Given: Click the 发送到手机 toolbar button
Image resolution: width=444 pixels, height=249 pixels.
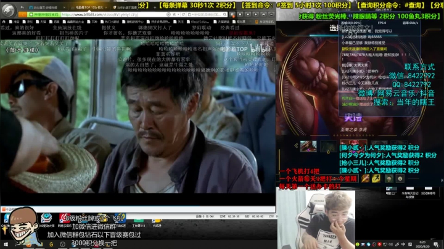Looking at the screenshot, I should tap(265, 22).
